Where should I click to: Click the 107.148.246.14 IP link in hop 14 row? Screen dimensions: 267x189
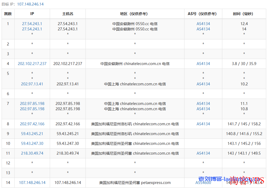coord(32,183)
